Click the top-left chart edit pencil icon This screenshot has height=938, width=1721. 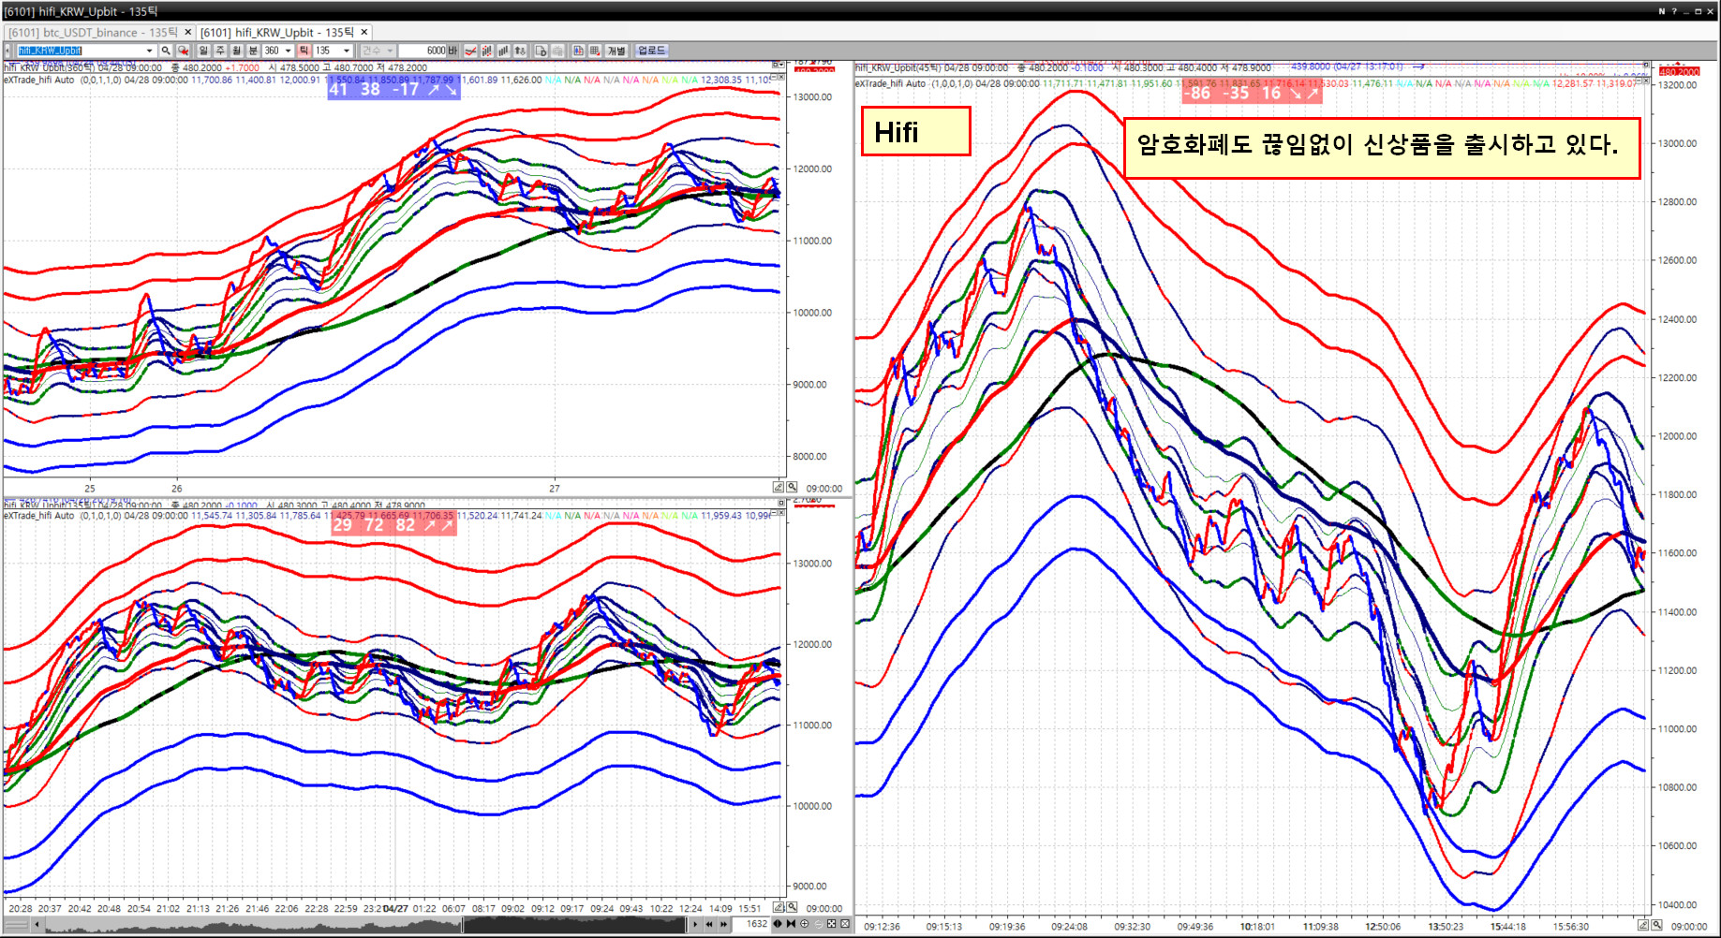point(779,487)
